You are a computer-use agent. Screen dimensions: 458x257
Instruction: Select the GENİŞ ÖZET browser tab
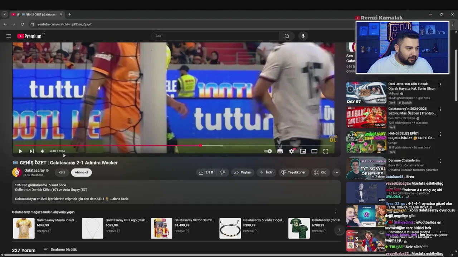[37, 14]
